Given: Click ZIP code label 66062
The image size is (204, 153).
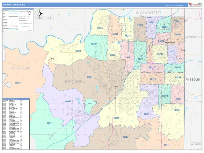Looking at the screenshot, I should click(x=116, y=118).
